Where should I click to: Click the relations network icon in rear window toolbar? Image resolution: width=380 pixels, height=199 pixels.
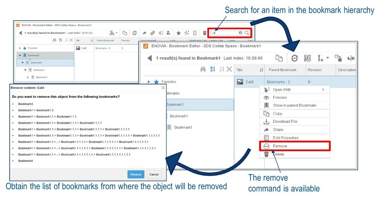click(x=187, y=33)
